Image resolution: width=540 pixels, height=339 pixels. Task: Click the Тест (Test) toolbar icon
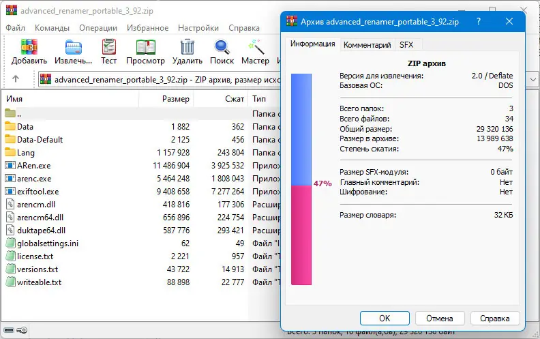click(x=109, y=46)
